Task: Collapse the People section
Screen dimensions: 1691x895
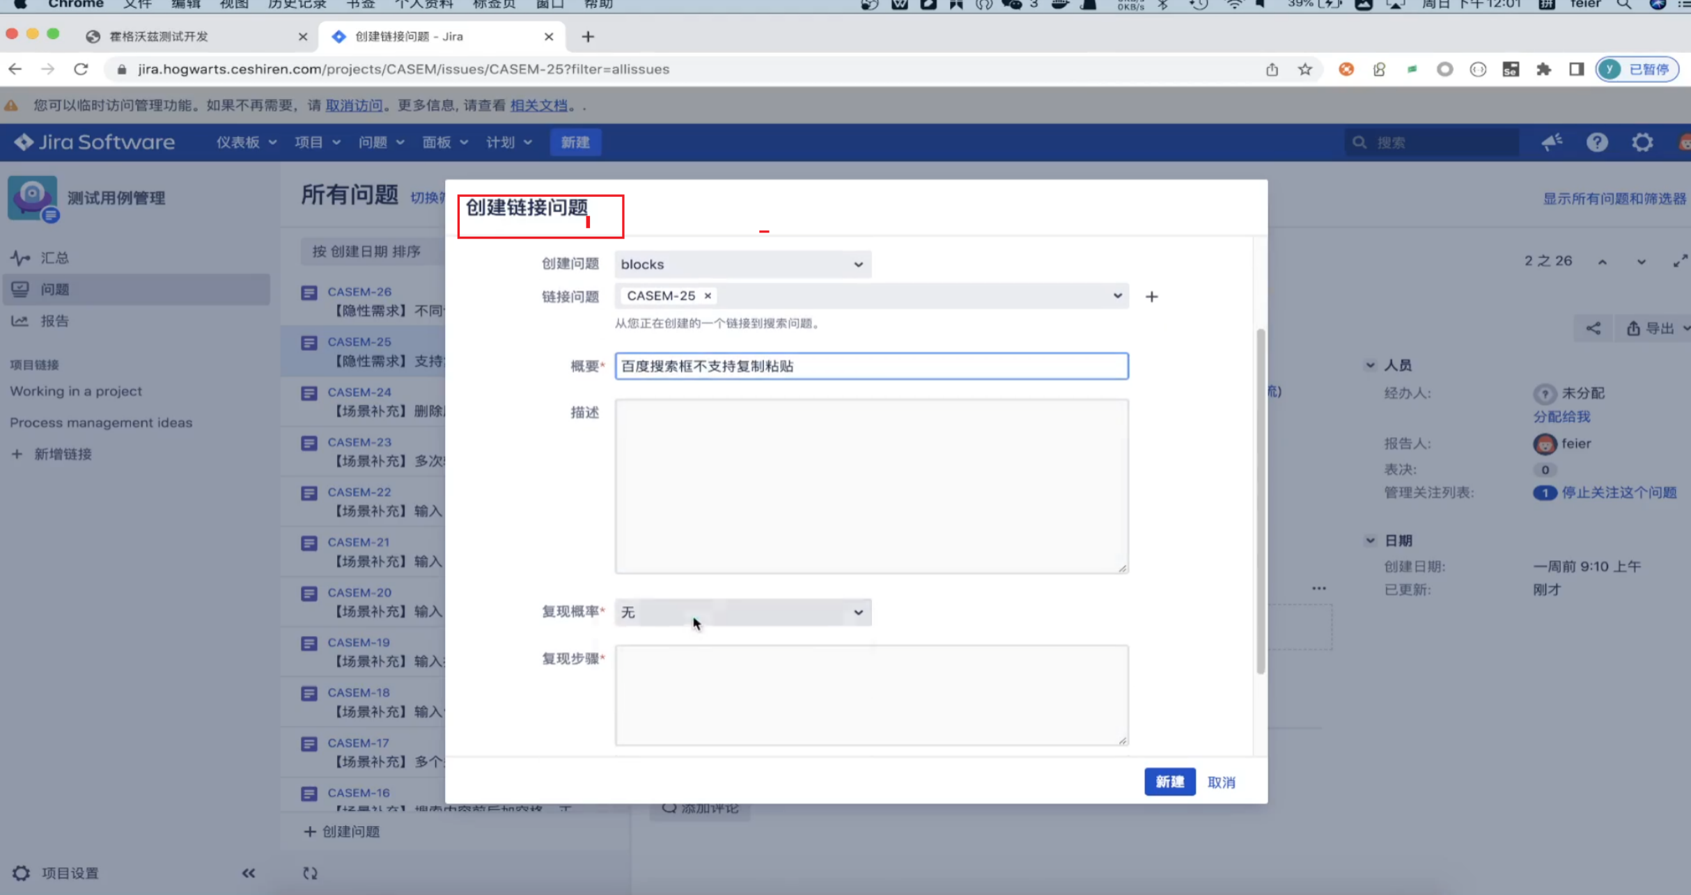Action: 1370,365
